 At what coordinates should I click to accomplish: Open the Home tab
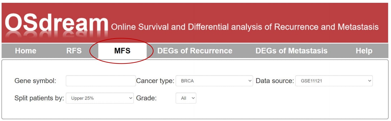(x=26, y=51)
